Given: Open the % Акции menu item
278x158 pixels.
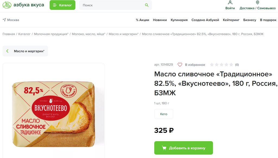Looking at the screenshot, I should click(x=143, y=20).
